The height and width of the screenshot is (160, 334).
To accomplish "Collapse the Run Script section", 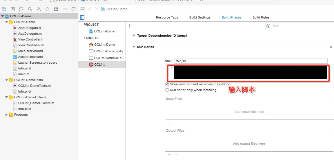I will [134, 47].
